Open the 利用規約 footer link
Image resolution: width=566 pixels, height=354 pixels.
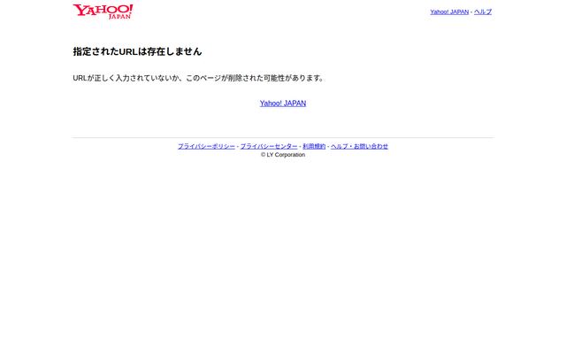tap(314, 146)
